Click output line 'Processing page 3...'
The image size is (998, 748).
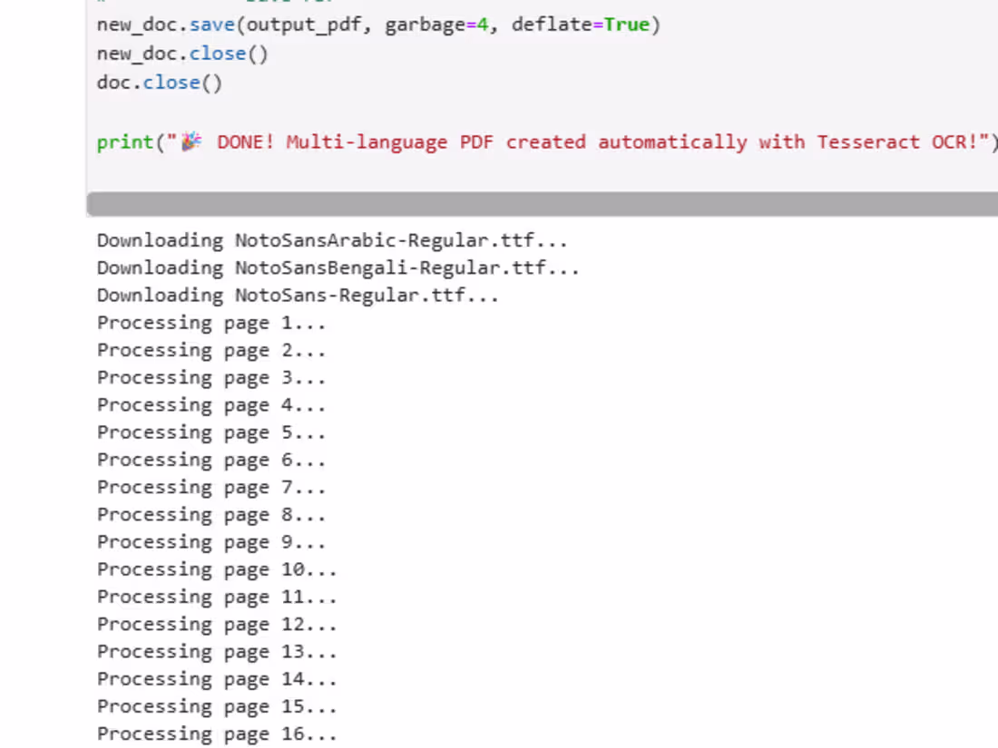(x=211, y=378)
